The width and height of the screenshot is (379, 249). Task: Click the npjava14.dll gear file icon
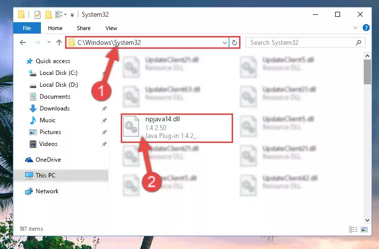coord(131,126)
